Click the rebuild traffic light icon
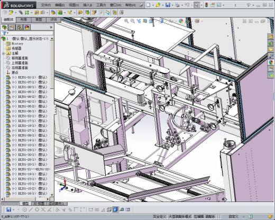This screenshot has height=220, width=275. [x=206, y=5]
